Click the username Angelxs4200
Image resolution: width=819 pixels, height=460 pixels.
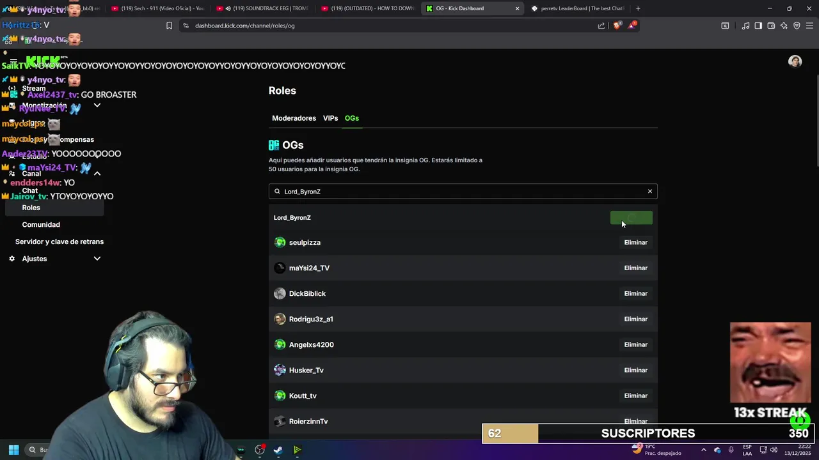click(x=312, y=345)
